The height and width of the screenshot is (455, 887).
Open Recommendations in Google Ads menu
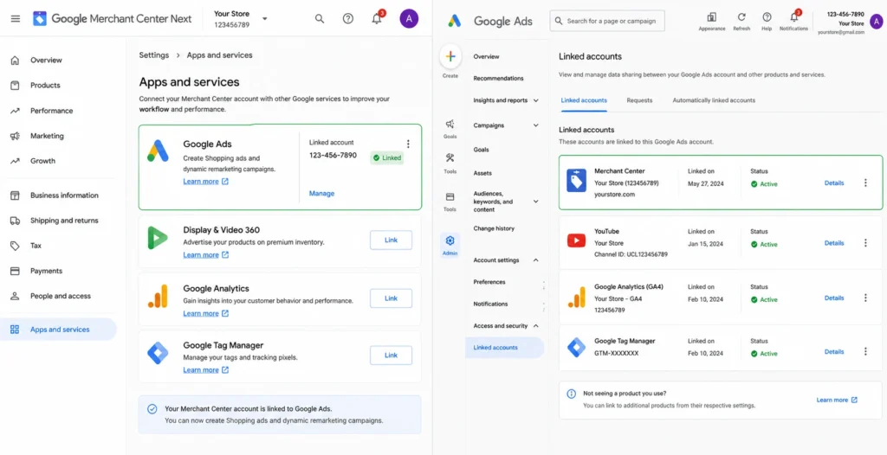[x=498, y=79]
